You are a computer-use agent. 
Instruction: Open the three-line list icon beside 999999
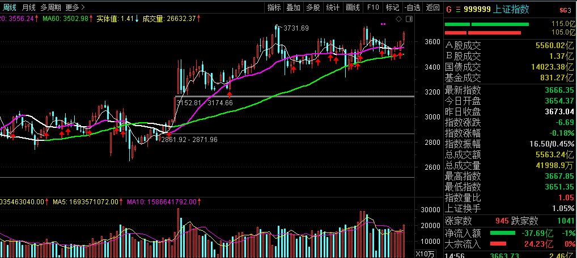click(x=458, y=9)
